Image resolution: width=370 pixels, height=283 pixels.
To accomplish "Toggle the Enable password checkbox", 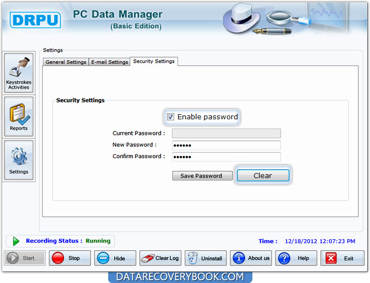I will coord(170,117).
